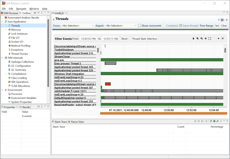Click the chart view icon in Threads header
230x159 pixels.
[222, 20]
